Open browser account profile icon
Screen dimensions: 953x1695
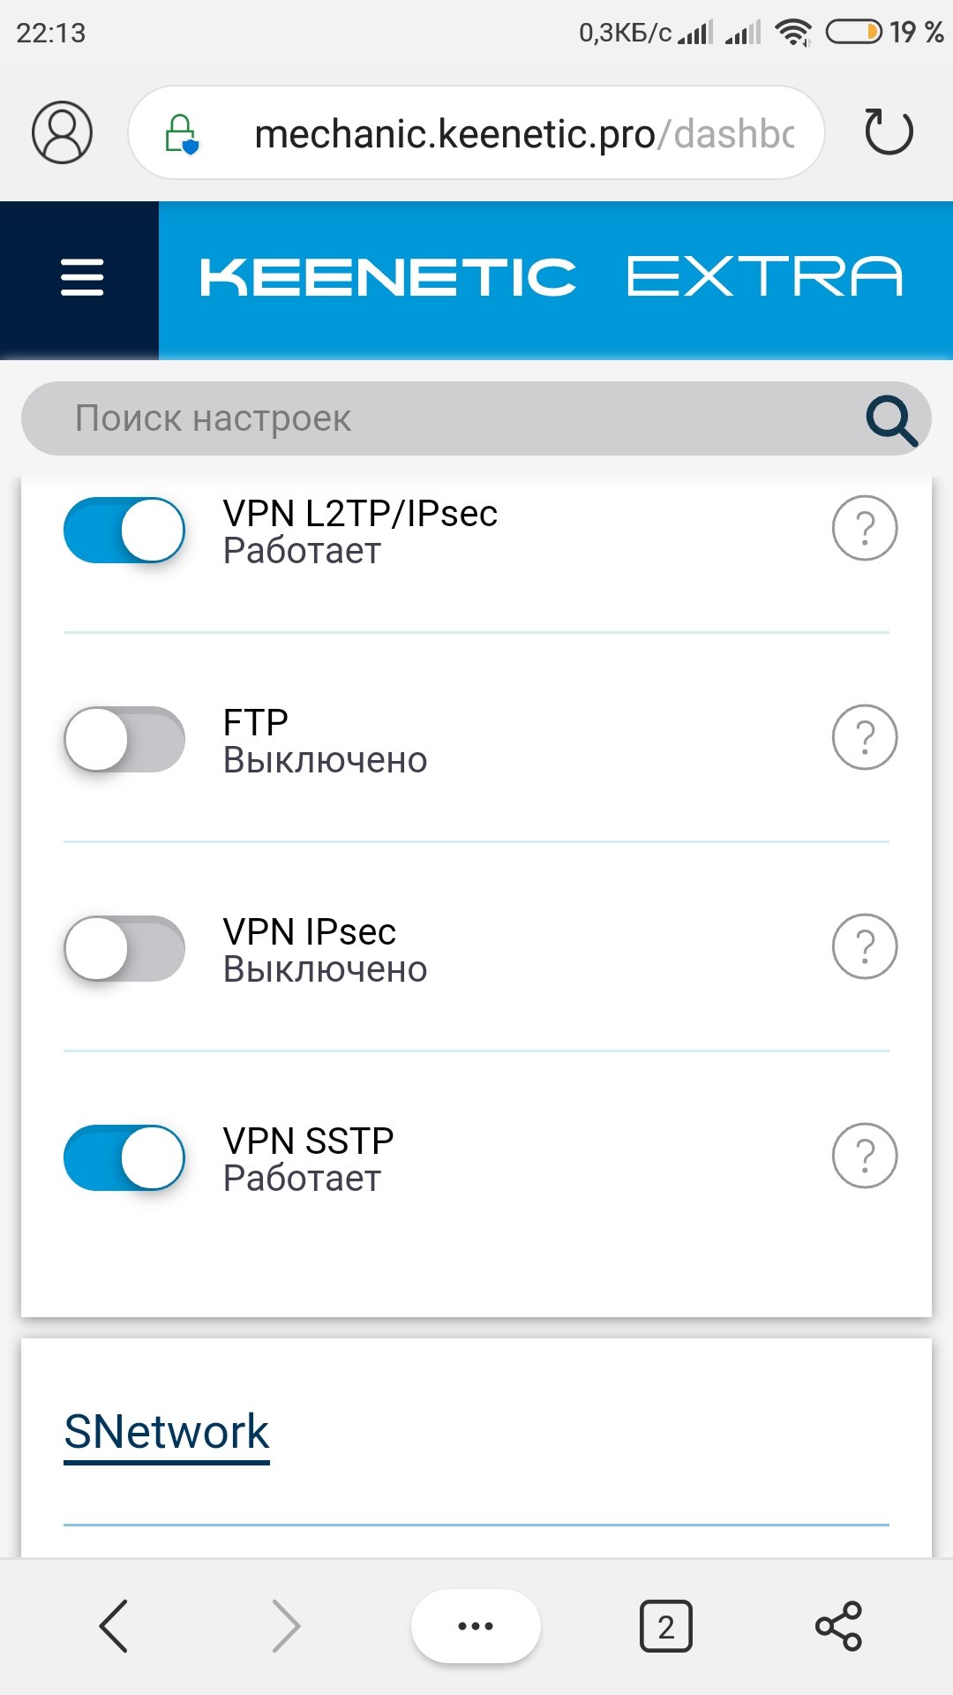point(62,132)
